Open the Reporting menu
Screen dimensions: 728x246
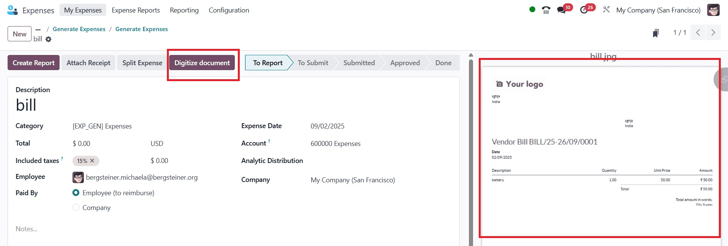tap(184, 10)
